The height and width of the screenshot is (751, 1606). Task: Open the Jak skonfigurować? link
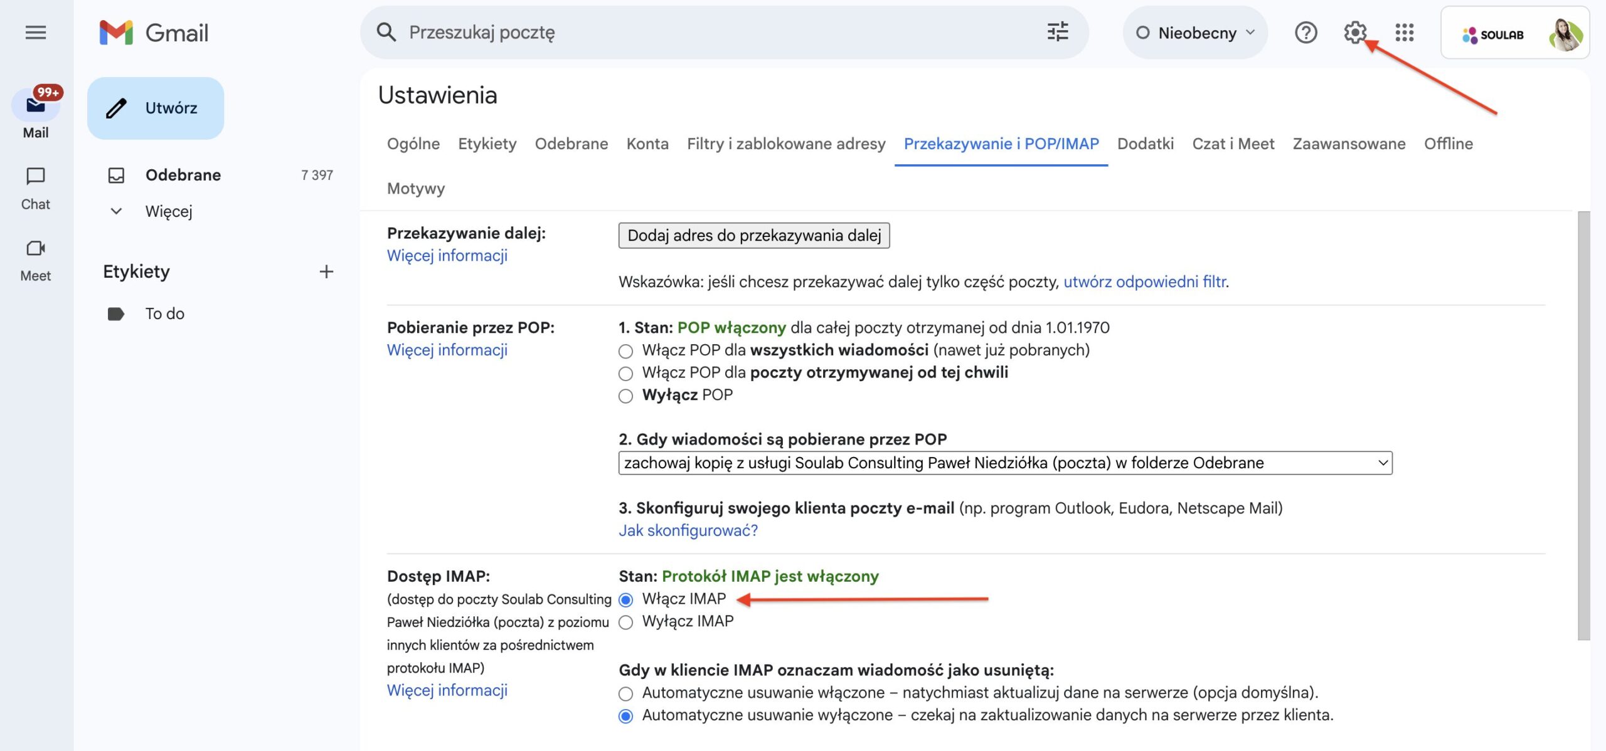tap(688, 531)
